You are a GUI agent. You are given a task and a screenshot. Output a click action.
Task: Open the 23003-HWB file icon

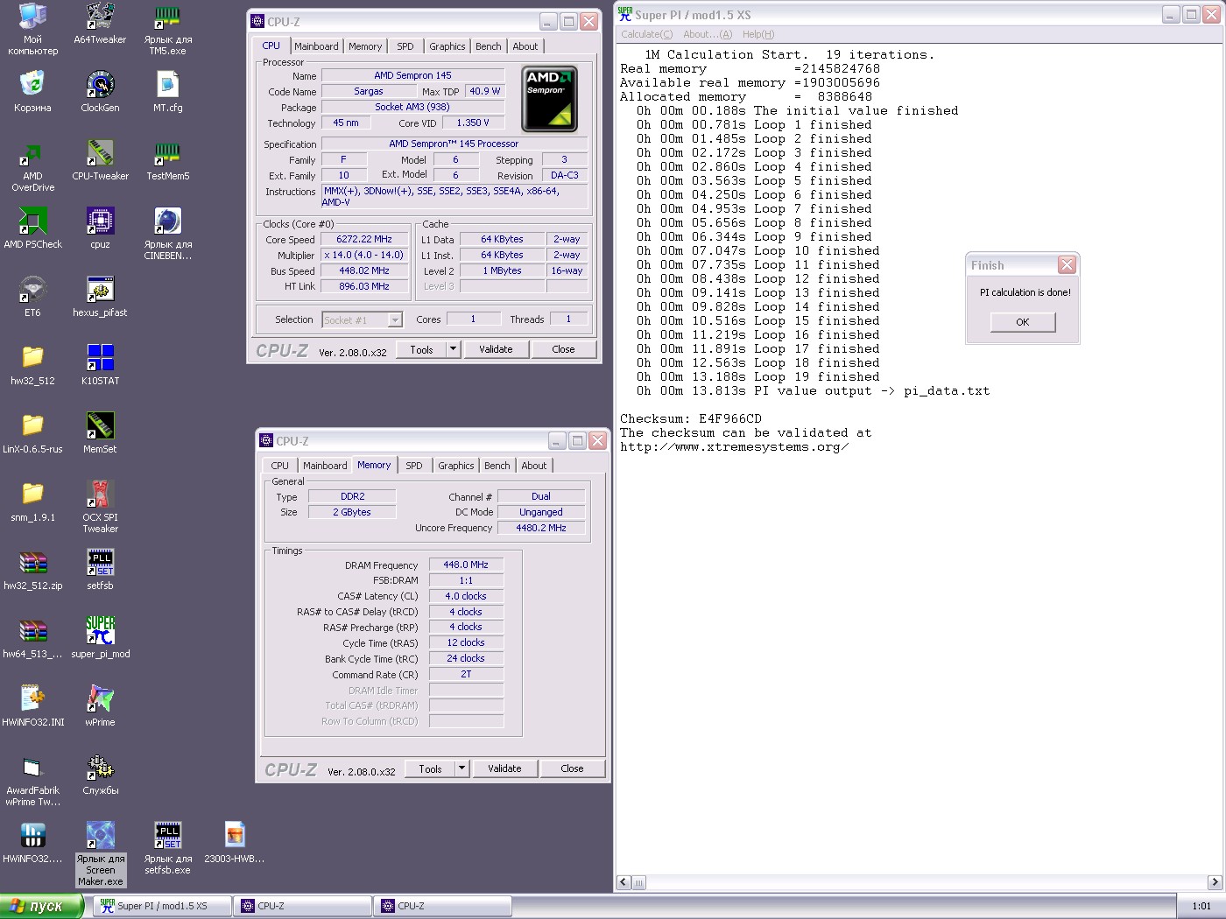[x=235, y=836]
